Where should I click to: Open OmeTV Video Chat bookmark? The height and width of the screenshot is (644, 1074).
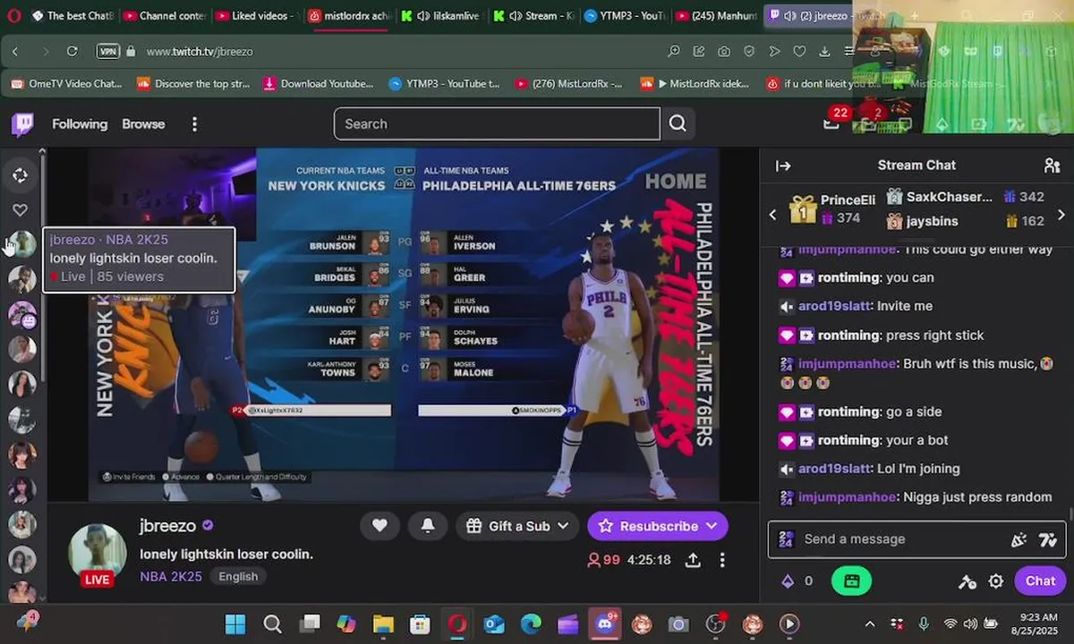click(x=66, y=84)
